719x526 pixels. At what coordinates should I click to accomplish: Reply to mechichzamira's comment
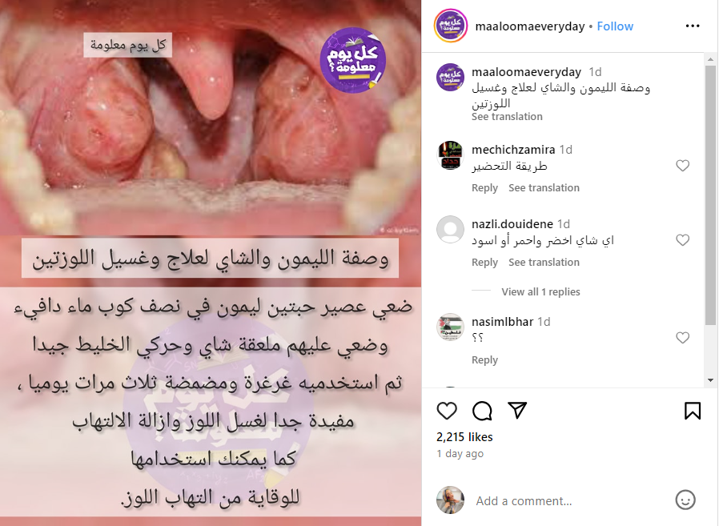coord(484,188)
